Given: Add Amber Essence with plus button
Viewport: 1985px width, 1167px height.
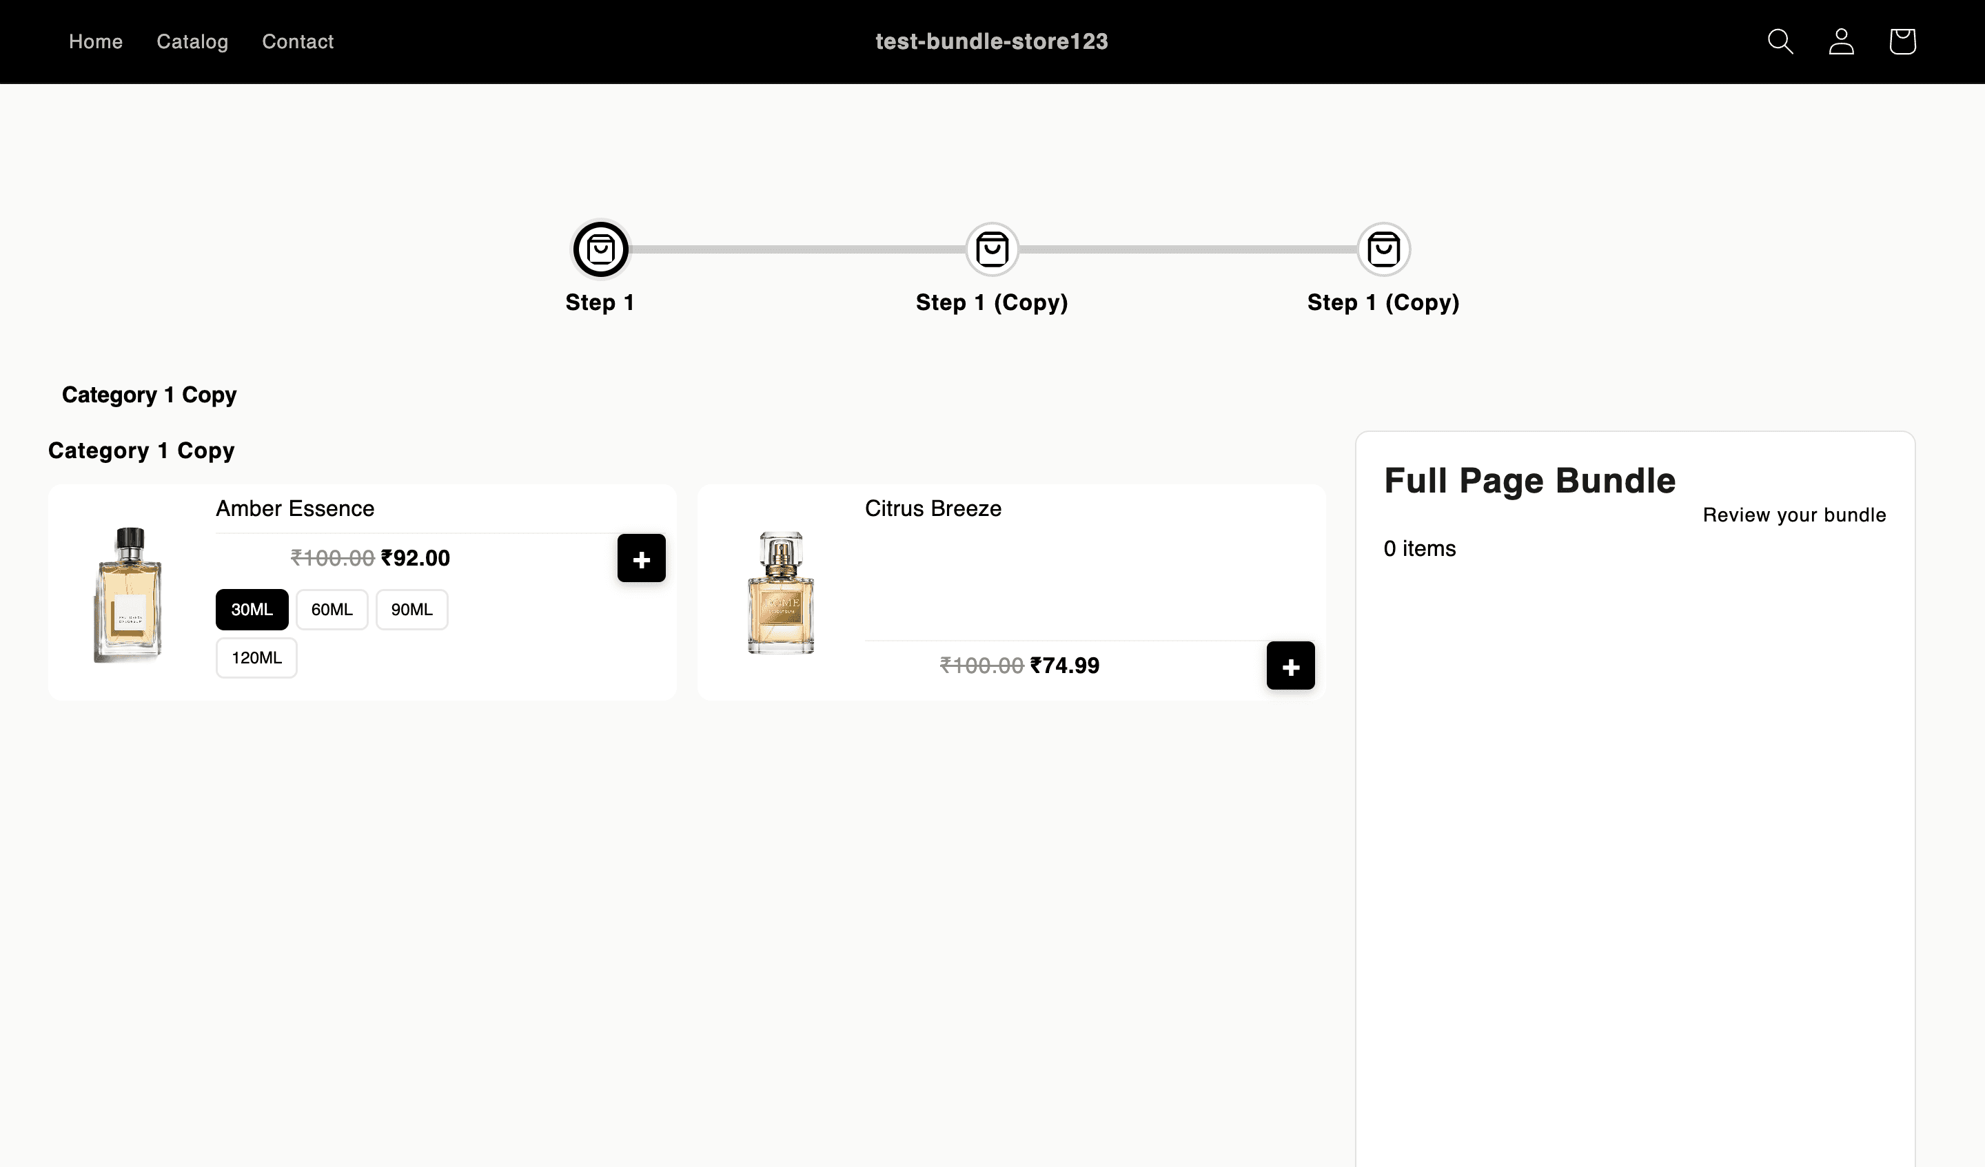Looking at the screenshot, I should point(641,558).
